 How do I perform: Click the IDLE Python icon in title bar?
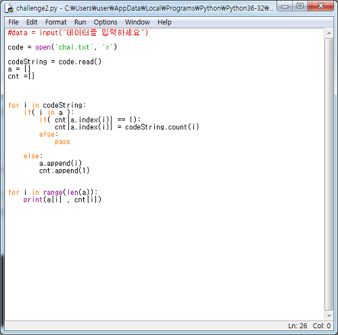[9, 8]
